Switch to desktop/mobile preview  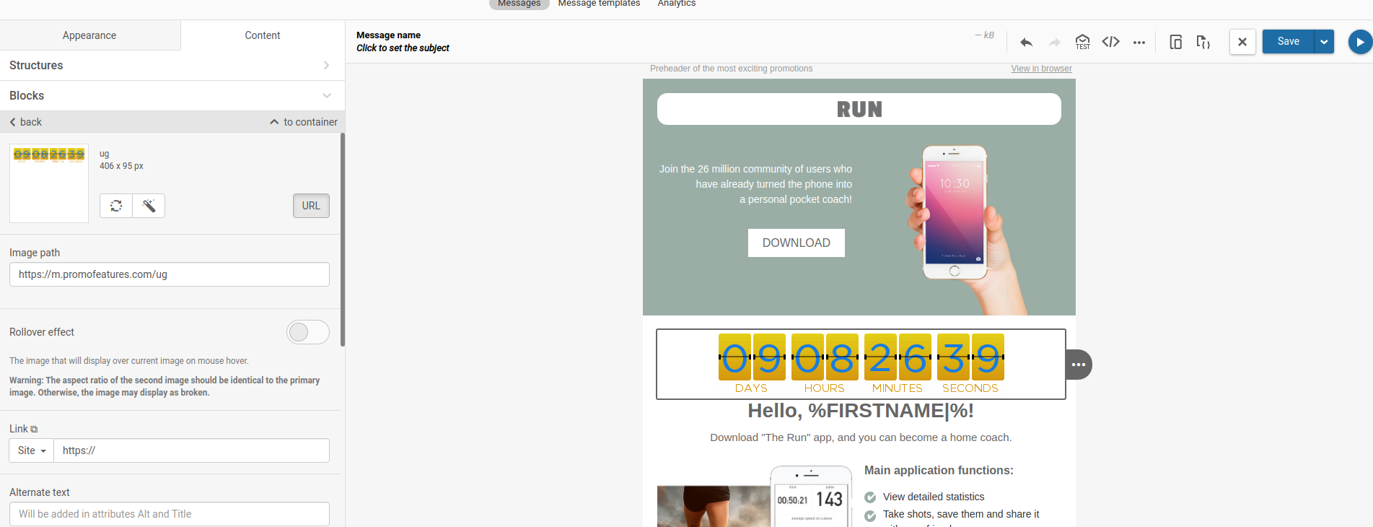(x=1175, y=42)
